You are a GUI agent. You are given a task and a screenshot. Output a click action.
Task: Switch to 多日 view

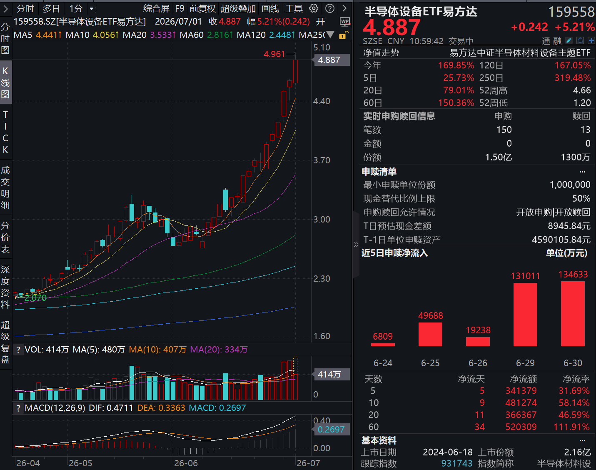(51, 8)
